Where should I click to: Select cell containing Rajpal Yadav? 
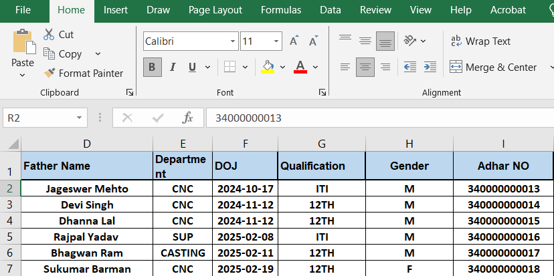point(87,237)
